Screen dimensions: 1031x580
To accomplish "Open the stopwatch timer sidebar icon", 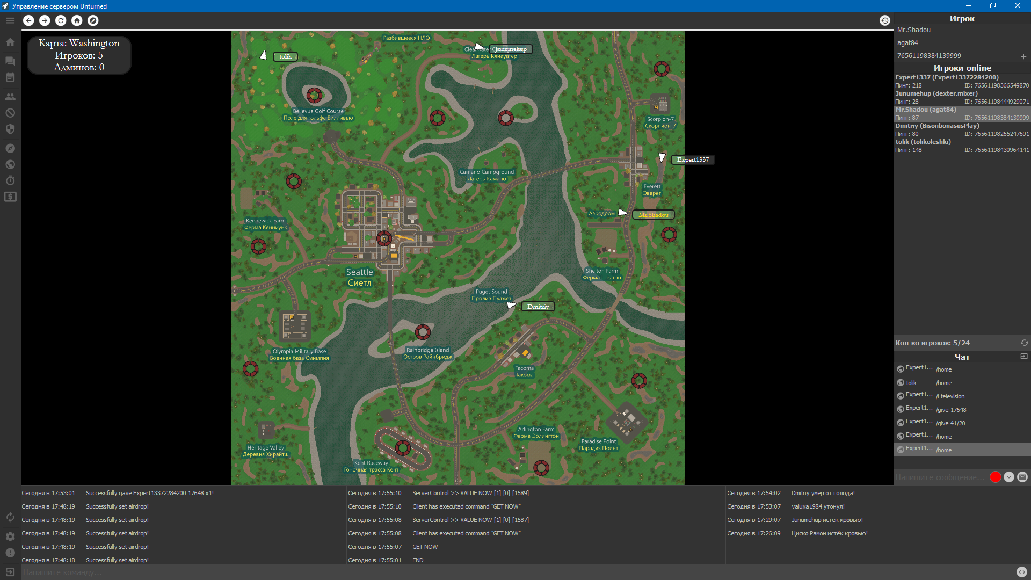I will click(x=10, y=180).
